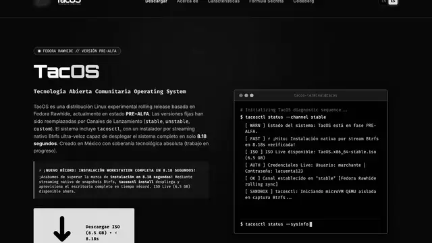
Task: Open the Descargar navigation link
Action: click(x=156, y=1)
